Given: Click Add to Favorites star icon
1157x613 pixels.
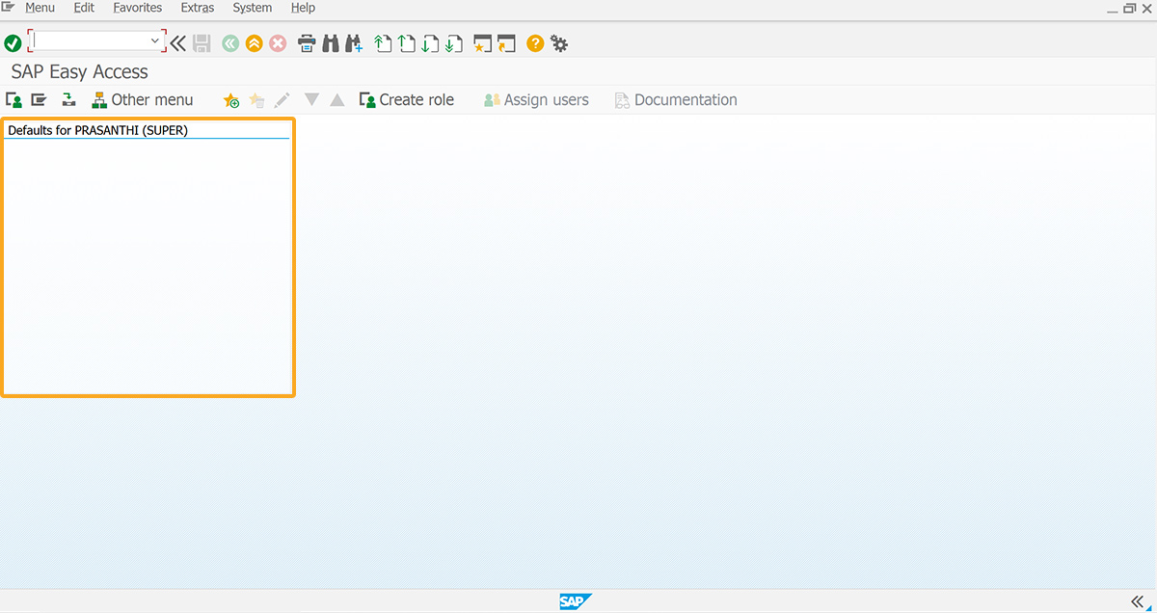Looking at the screenshot, I should [231, 100].
